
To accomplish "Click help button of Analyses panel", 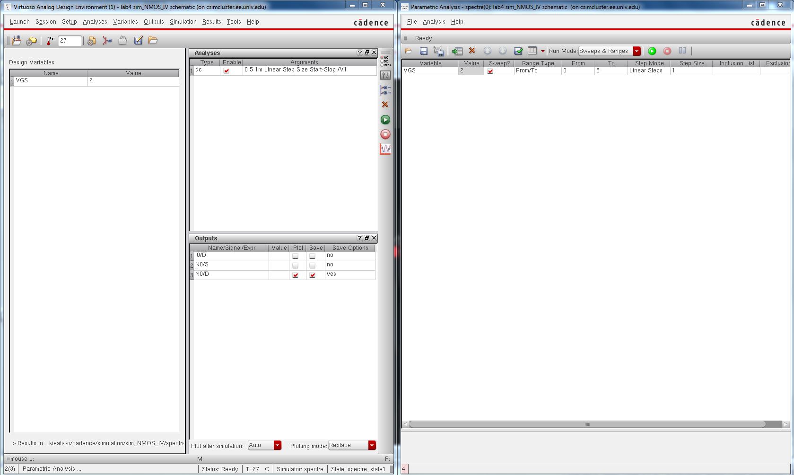I will pyautogui.click(x=359, y=53).
